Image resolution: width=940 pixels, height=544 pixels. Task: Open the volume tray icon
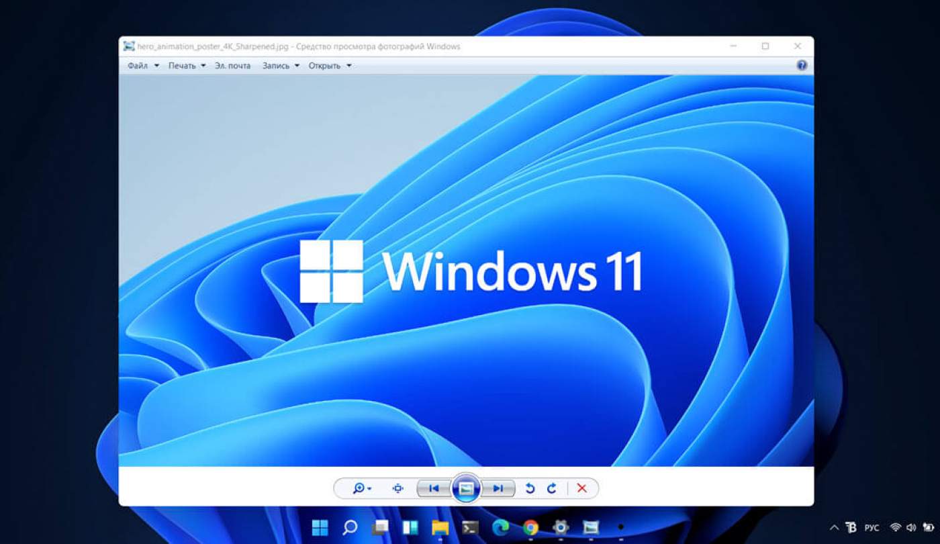click(911, 528)
